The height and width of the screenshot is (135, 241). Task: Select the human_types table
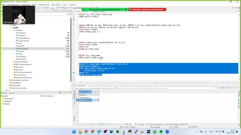tap(23, 49)
